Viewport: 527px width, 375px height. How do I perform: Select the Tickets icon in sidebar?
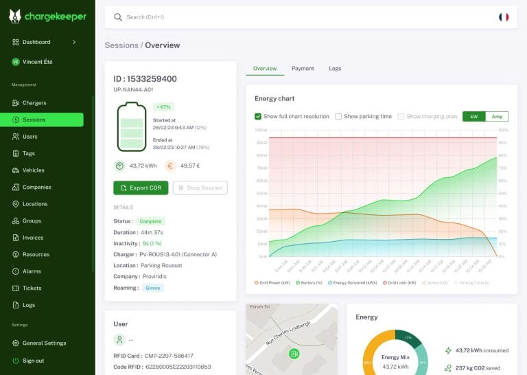(16, 288)
